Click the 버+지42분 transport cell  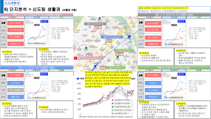click(153, 23)
